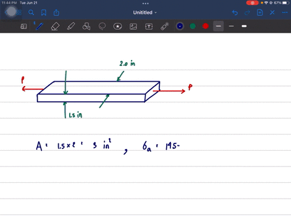Open the Elements sticker tool
This screenshot has width=291, height=218.
pos(118,26)
